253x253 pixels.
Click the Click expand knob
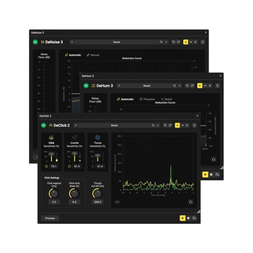pos(54,194)
